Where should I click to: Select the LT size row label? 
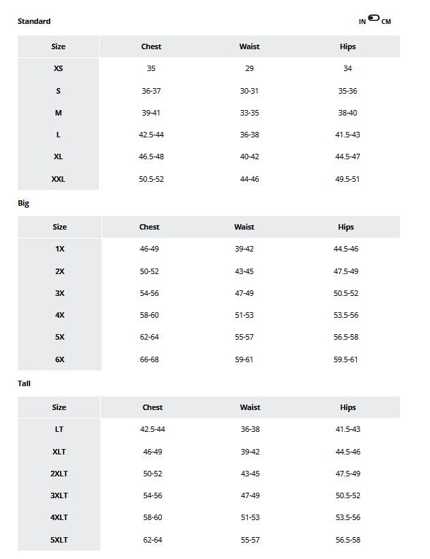pos(59,429)
